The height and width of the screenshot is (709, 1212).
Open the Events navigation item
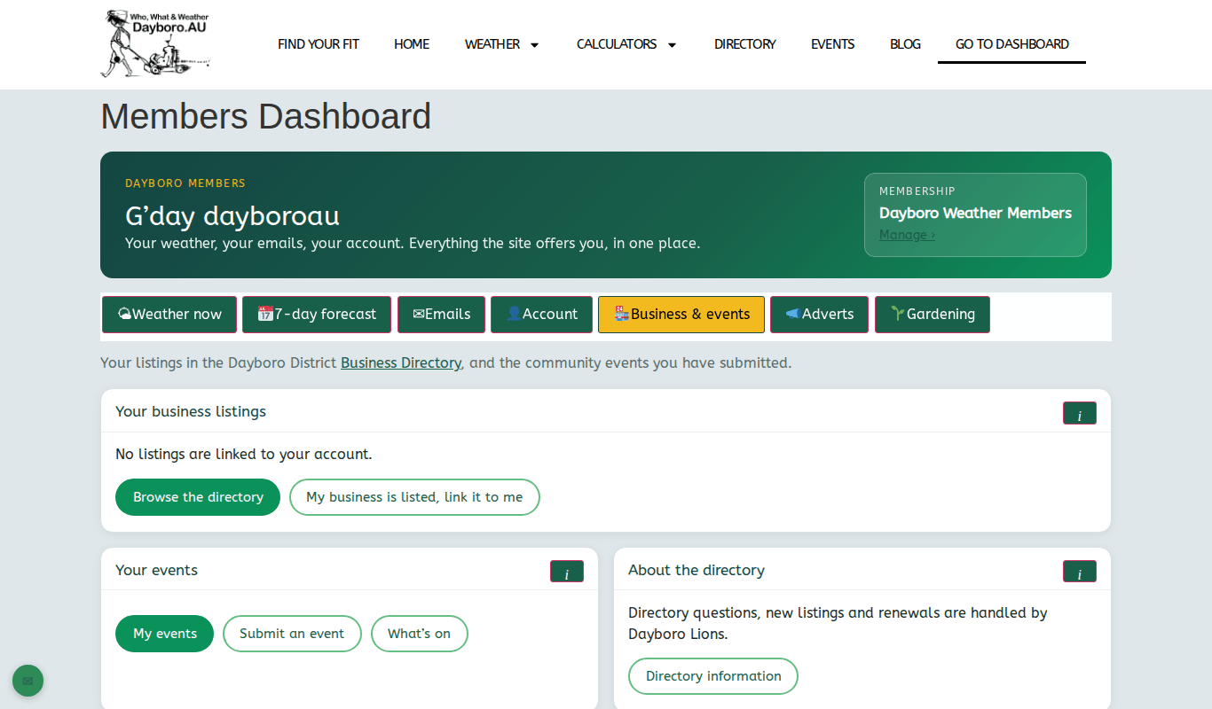tap(833, 44)
